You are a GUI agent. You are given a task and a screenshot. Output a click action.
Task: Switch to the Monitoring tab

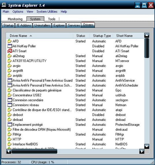[15, 19]
